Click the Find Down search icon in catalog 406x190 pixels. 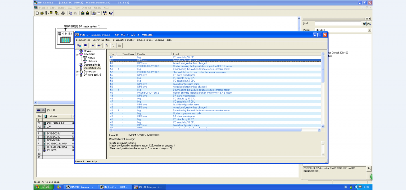click(x=369, y=24)
